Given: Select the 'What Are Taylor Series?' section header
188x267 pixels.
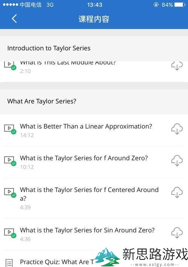Looking at the screenshot, I should coord(94,101).
